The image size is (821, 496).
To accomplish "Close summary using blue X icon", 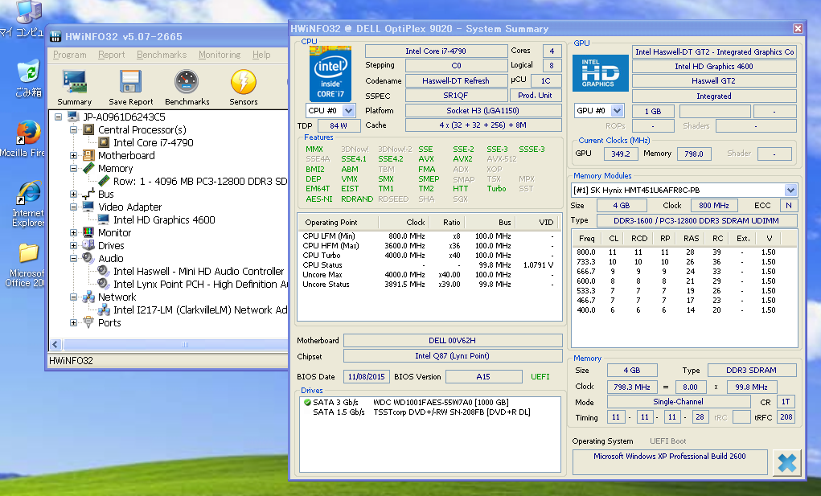I will tap(786, 464).
